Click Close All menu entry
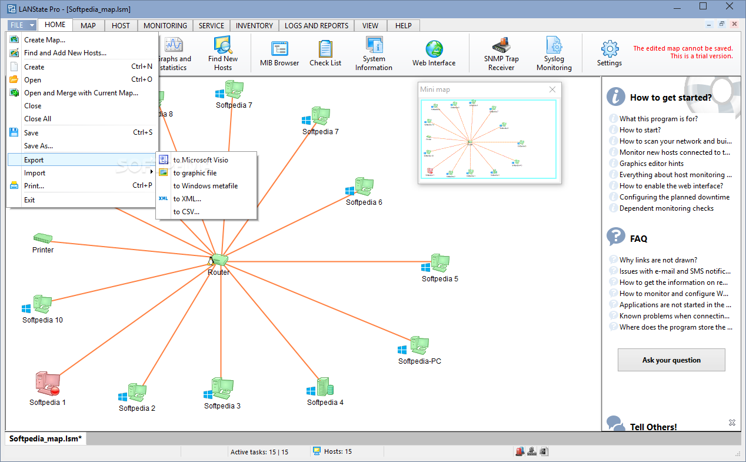 click(x=82, y=118)
